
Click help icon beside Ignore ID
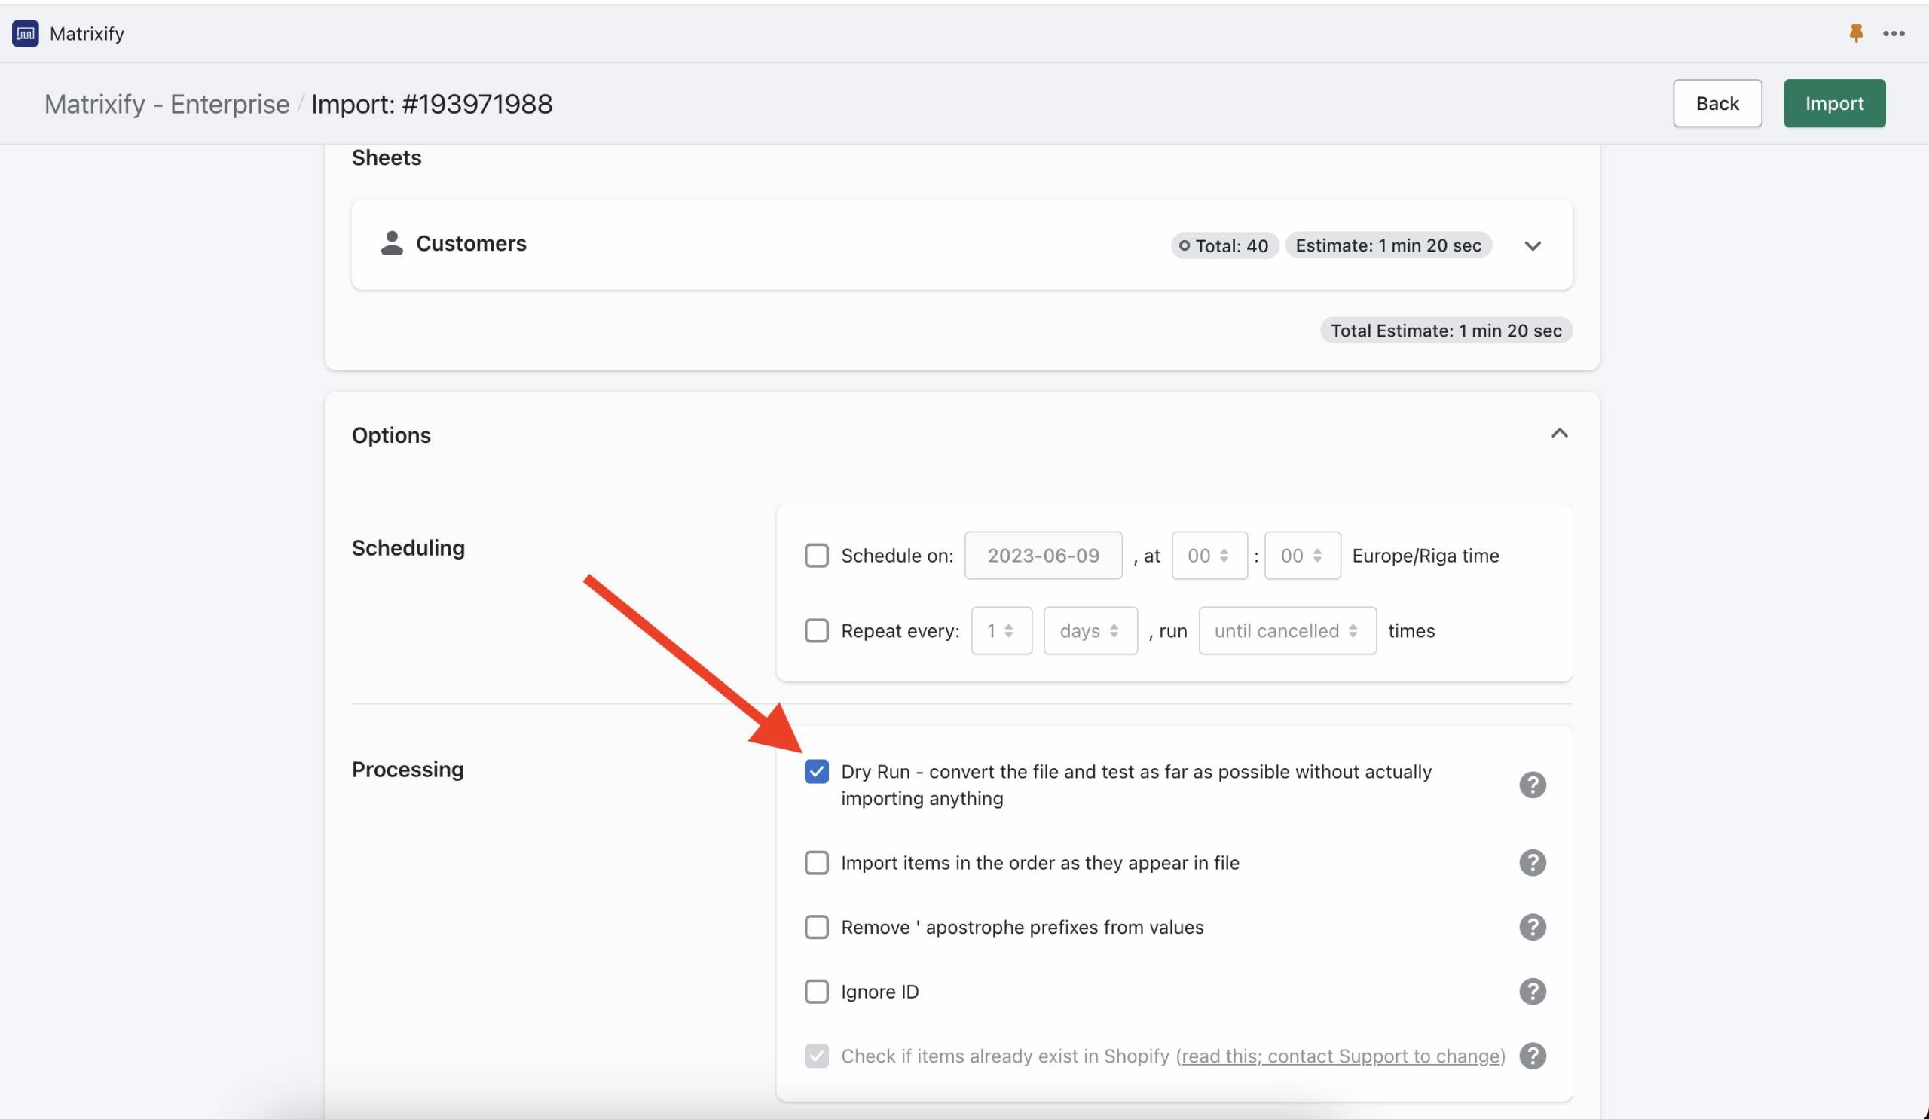coord(1532,991)
